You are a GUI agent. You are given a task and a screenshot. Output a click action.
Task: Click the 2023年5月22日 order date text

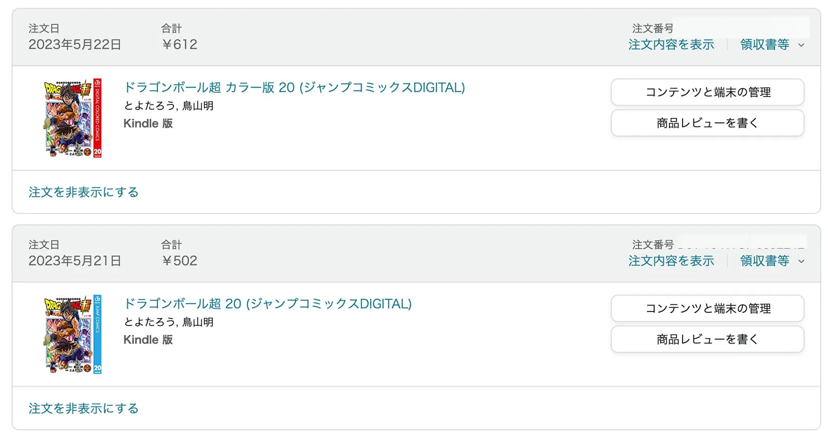tap(75, 45)
